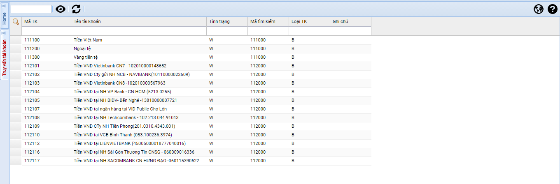Click SACOMBANK CN HƯNG ĐẠO account name
The height and width of the screenshot is (184, 560).
pyautogui.click(x=136, y=161)
